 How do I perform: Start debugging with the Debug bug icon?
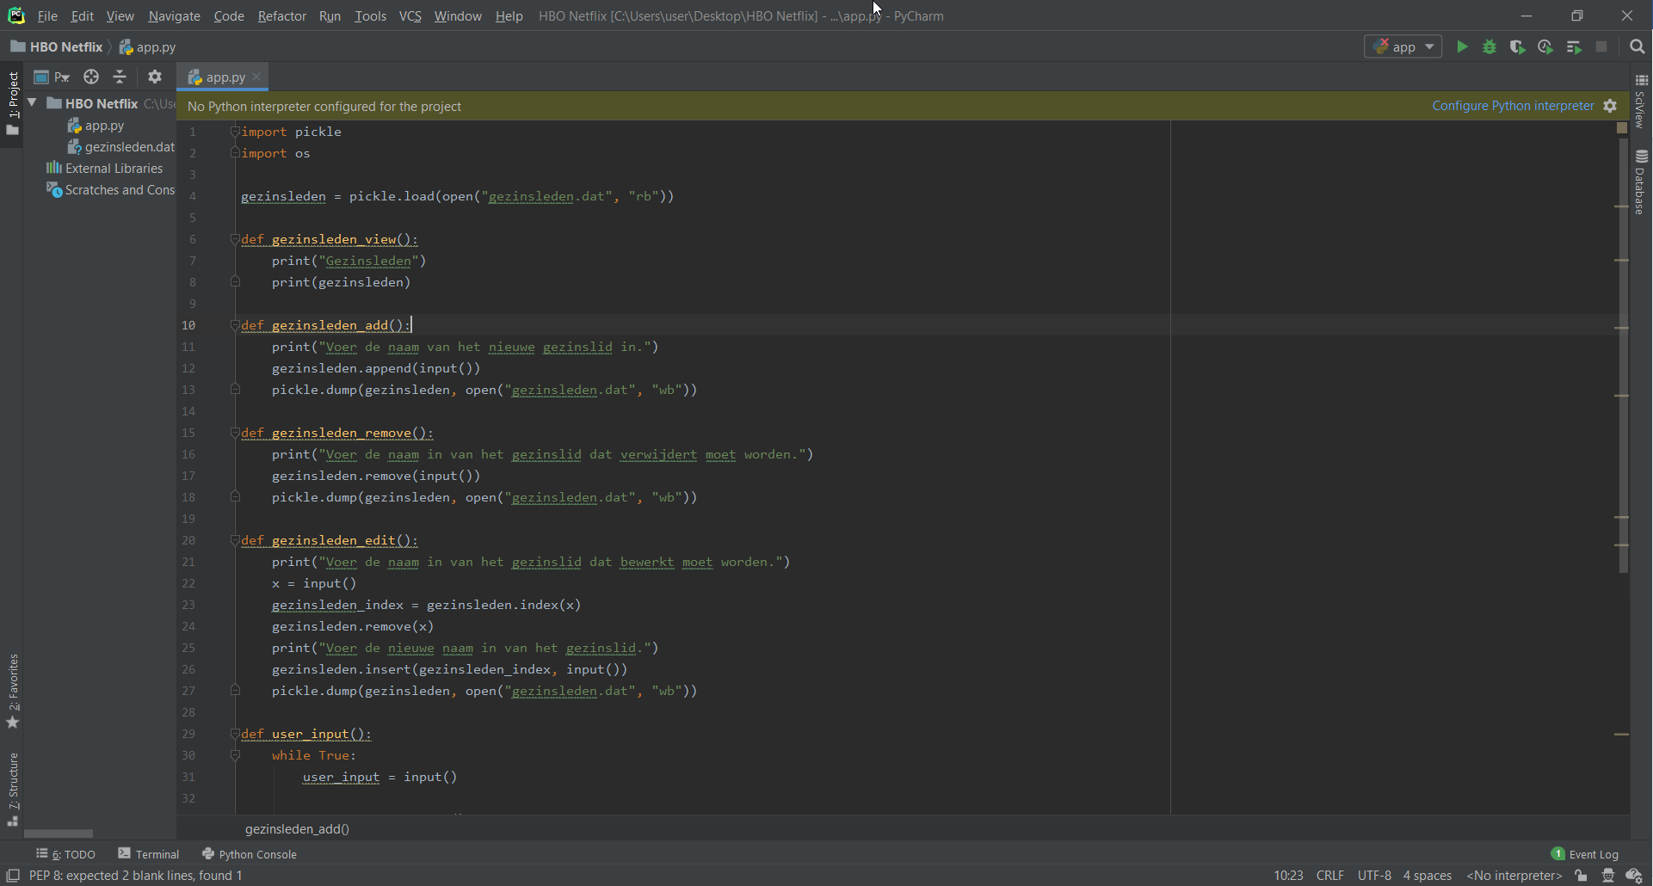pyautogui.click(x=1490, y=47)
